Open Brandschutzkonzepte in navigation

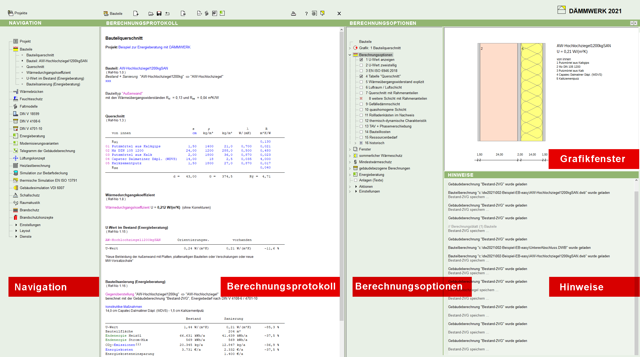36,217
